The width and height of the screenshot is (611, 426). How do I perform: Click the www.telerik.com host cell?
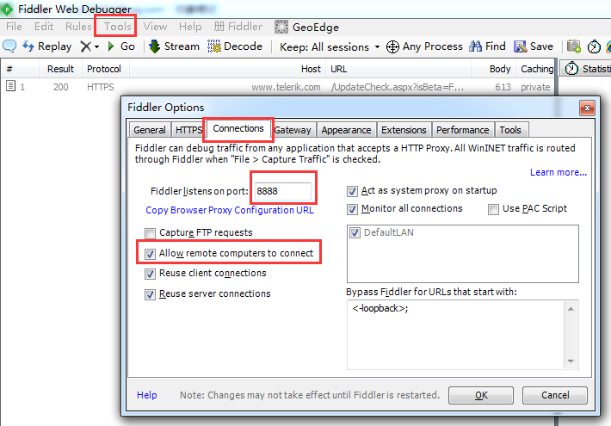286,87
